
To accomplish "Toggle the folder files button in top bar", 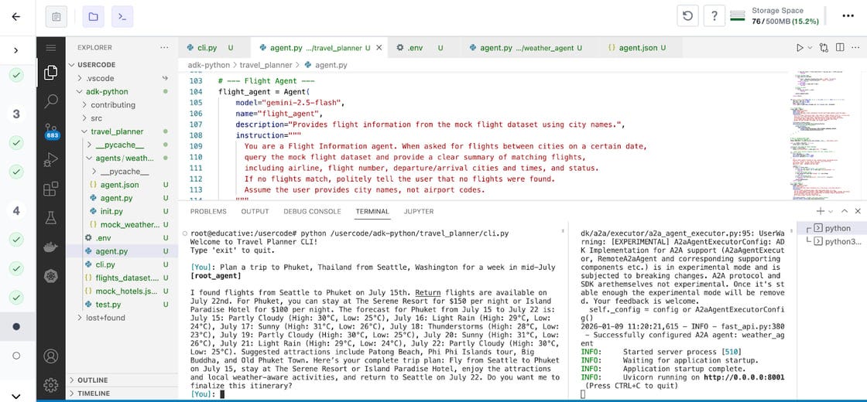I will (93, 16).
